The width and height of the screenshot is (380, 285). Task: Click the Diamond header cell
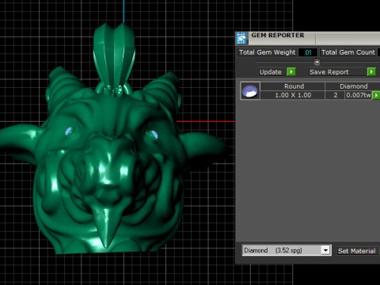(353, 86)
